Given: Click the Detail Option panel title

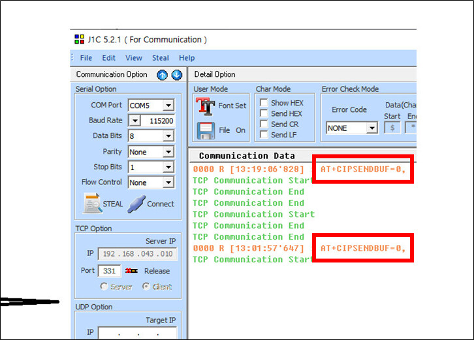Looking at the screenshot, I should pyautogui.click(x=215, y=74).
